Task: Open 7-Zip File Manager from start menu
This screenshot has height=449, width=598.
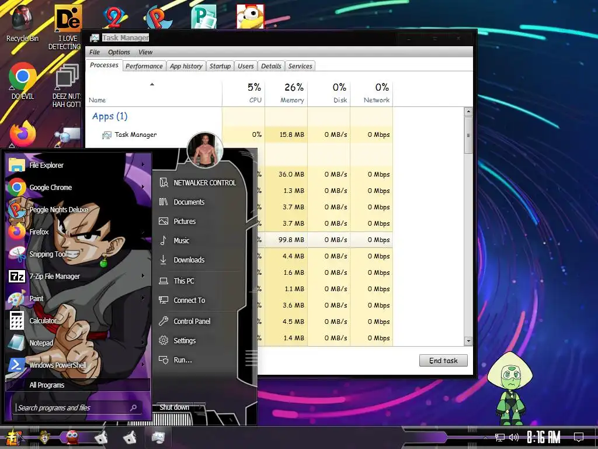Action: pos(78,276)
